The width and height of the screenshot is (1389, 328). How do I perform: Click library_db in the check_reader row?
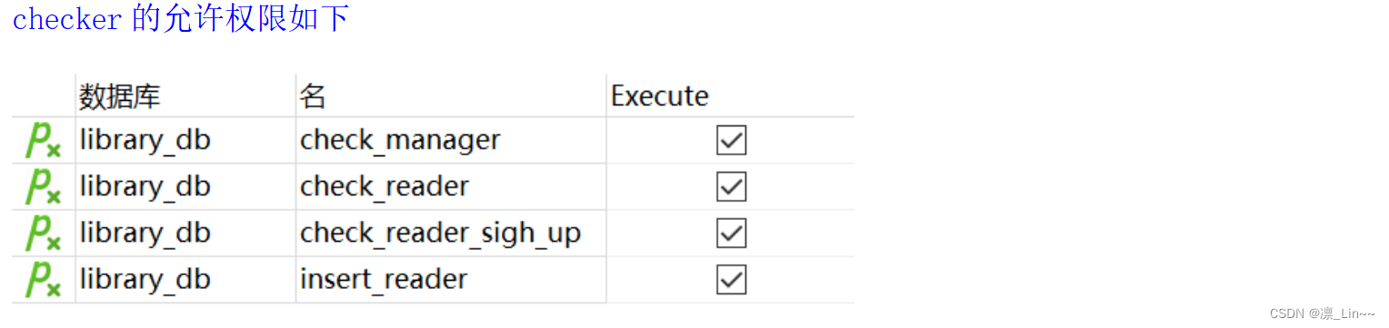click(x=145, y=186)
